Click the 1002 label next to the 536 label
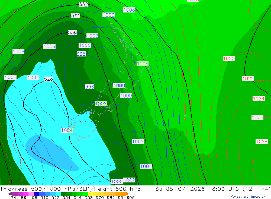271x199 pixels. point(92,36)
